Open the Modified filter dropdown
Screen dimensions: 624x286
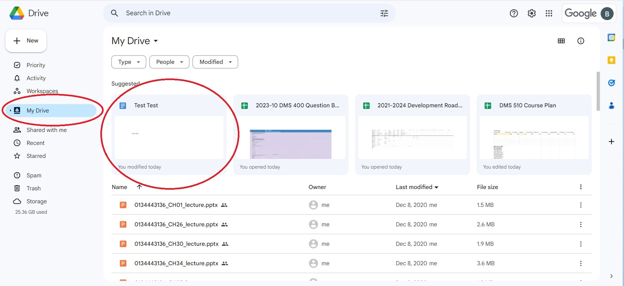[215, 62]
